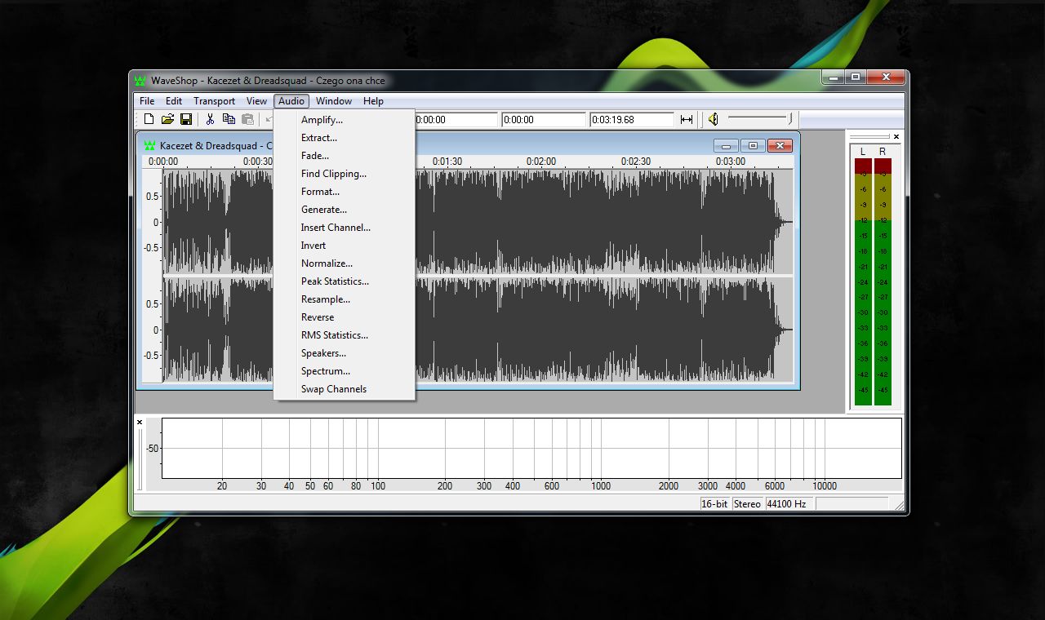Viewport: 1045px width, 620px height.
Task: Click the New file toolbar icon
Action: pos(149,120)
